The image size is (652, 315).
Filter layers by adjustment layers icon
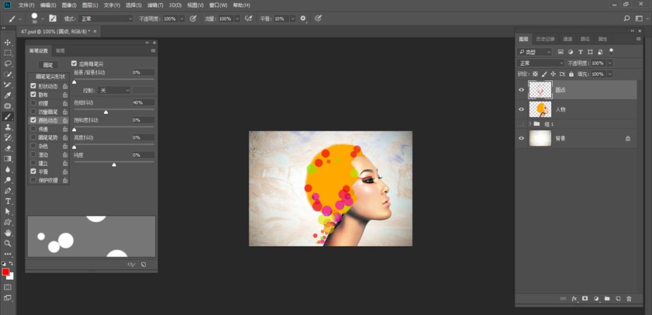coord(570,52)
